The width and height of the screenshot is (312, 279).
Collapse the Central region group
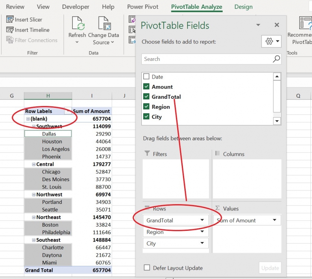point(34,164)
